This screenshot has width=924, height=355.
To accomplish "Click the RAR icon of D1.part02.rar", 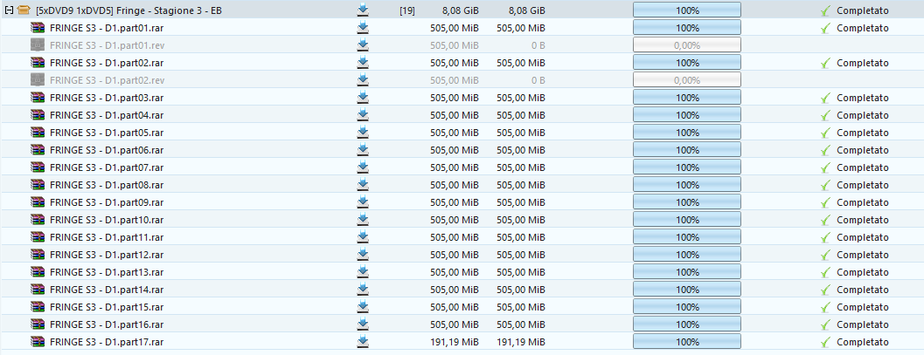I will point(38,63).
